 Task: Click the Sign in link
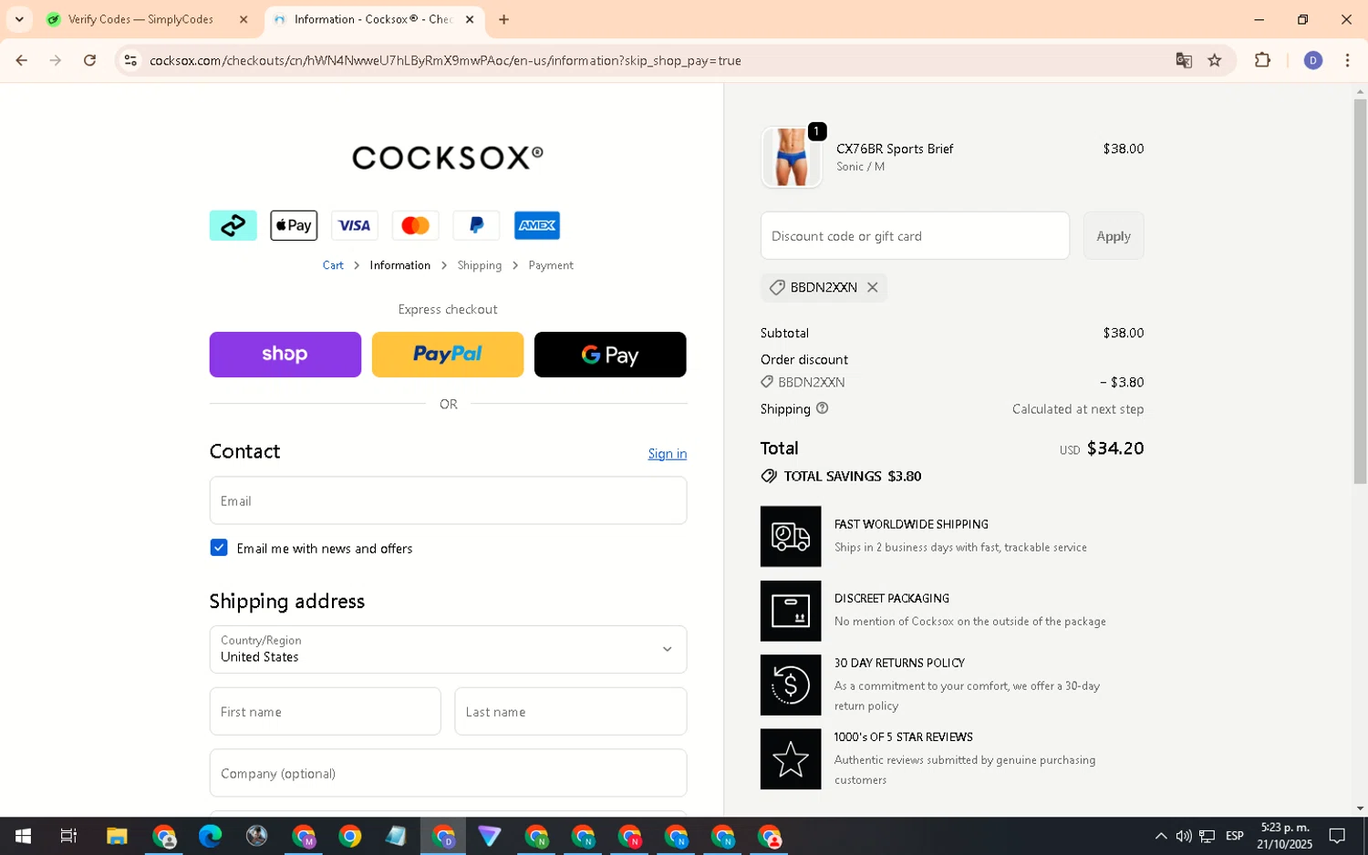(668, 454)
